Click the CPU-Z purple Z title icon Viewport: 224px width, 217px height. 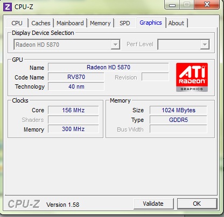pyautogui.click(x=8, y=7)
